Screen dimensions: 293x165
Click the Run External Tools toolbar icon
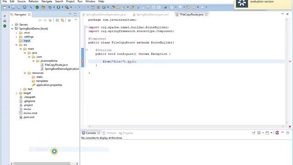tap(67, 7)
